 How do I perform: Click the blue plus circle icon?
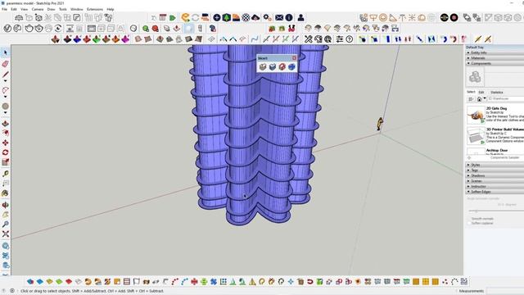[217, 17]
